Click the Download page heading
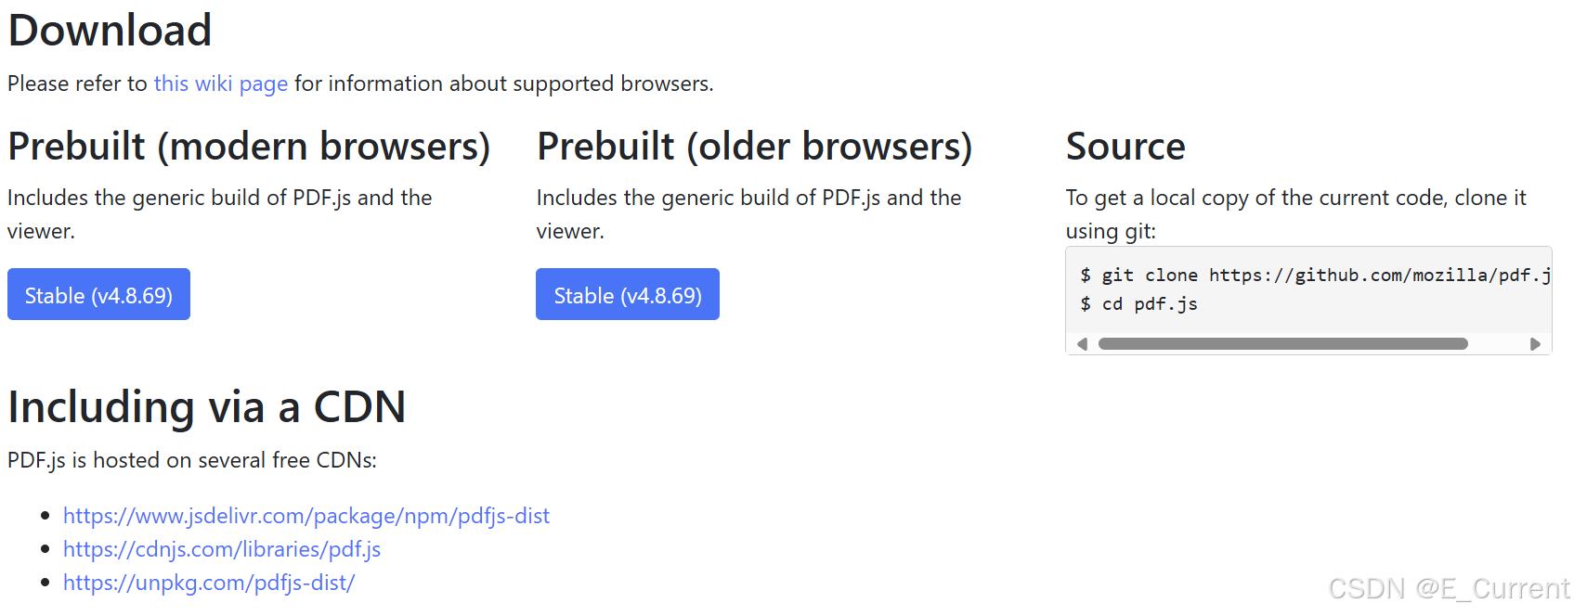The height and width of the screenshot is (616, 1574). 111,30
